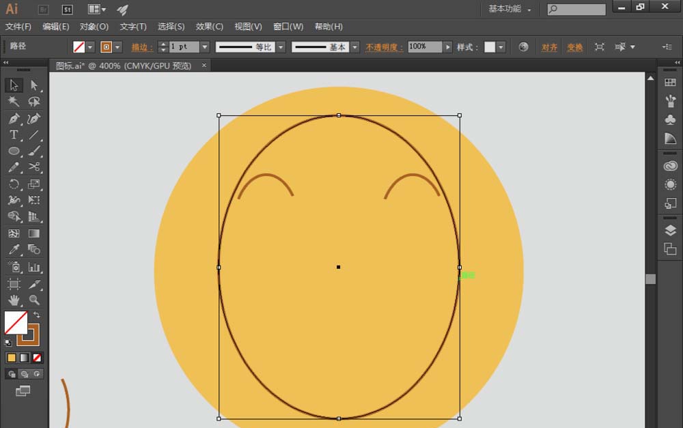683x428 pixels.
Task: Apply Gradient mode button
Action: tap(25, 358)
